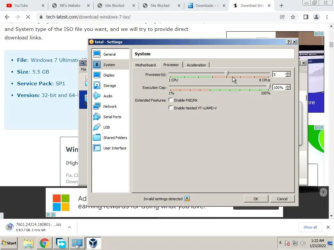The image size is (334, 250).
Task: Close the downloads bar
Action: [x=328, y=227]
